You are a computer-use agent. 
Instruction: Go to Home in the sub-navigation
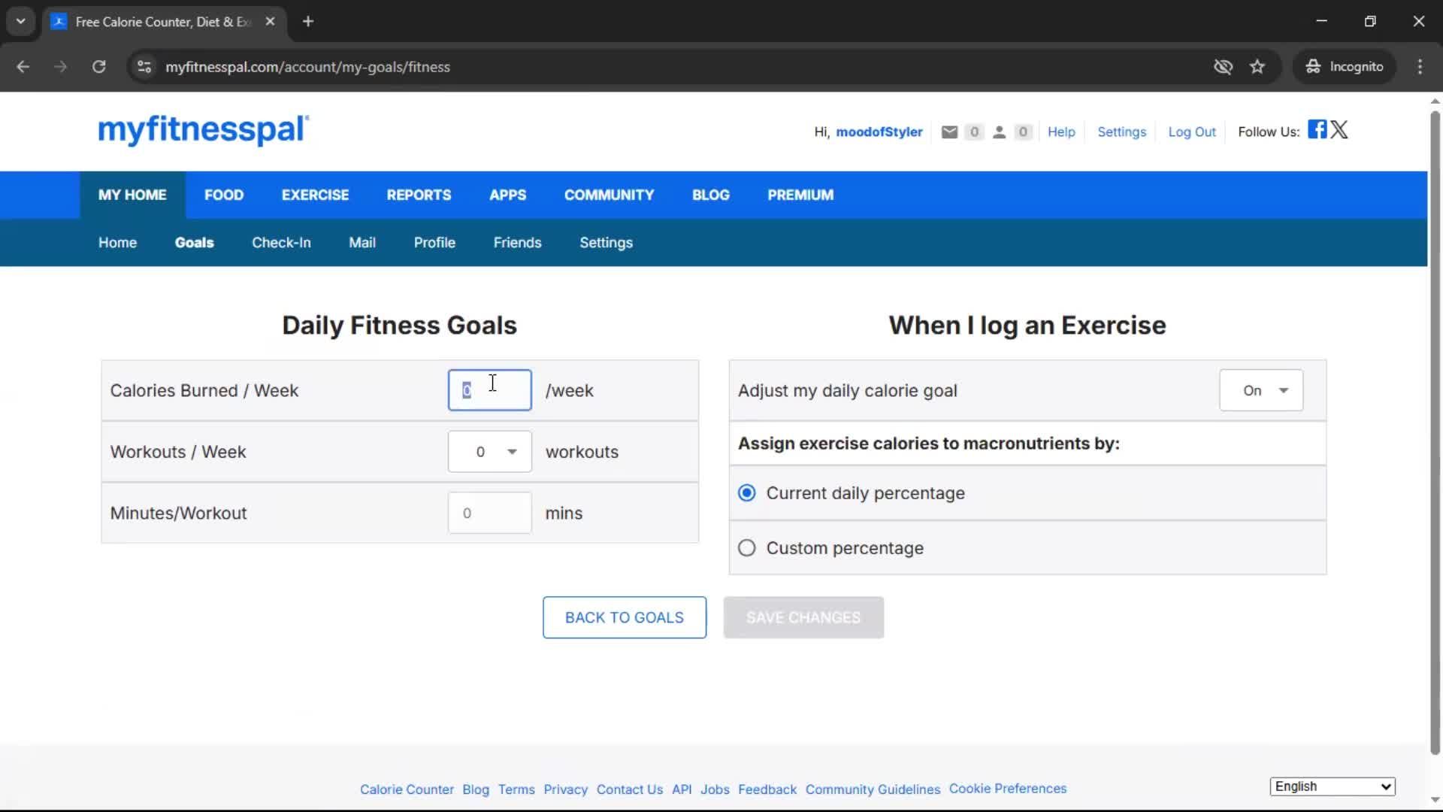click(117, 243)
